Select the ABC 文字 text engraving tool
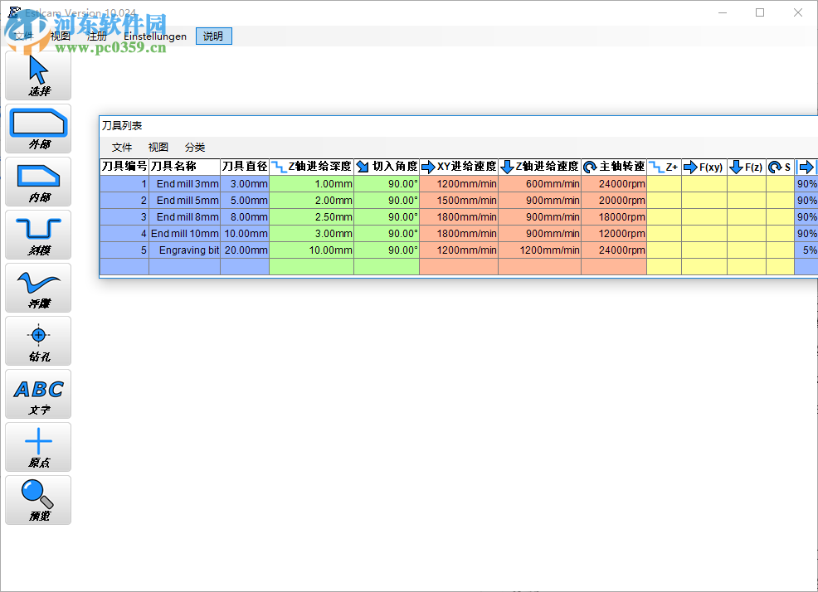Viewport: 818px width, 592px height. 37,394
